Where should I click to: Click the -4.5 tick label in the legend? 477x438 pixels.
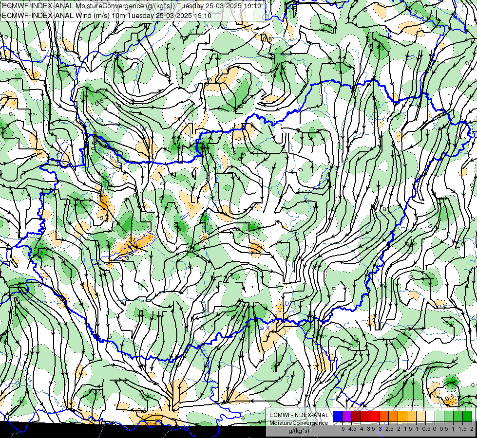tap(351, 429)
